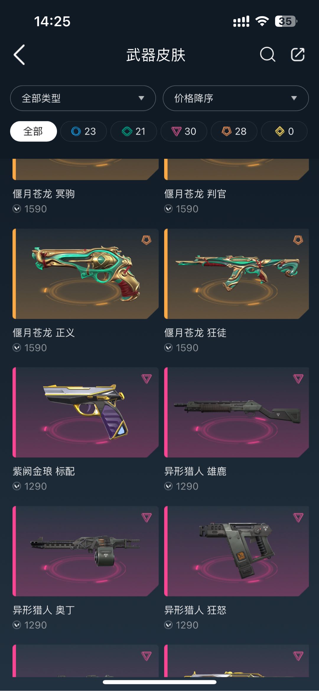
Task: Tap arrow on 价格降序 dropdown
Action: [x=294, y=98]
